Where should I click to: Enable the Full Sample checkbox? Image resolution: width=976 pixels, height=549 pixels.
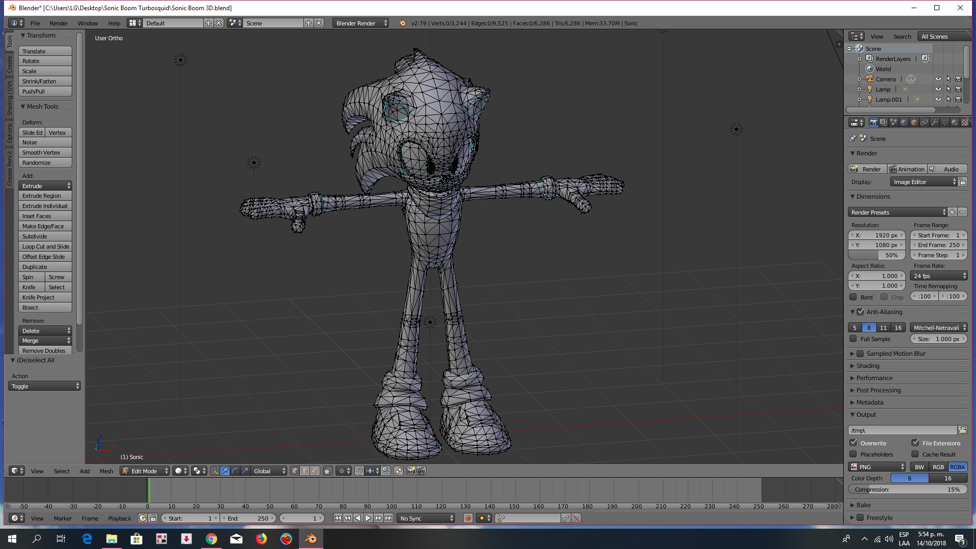tap(853, 339)
